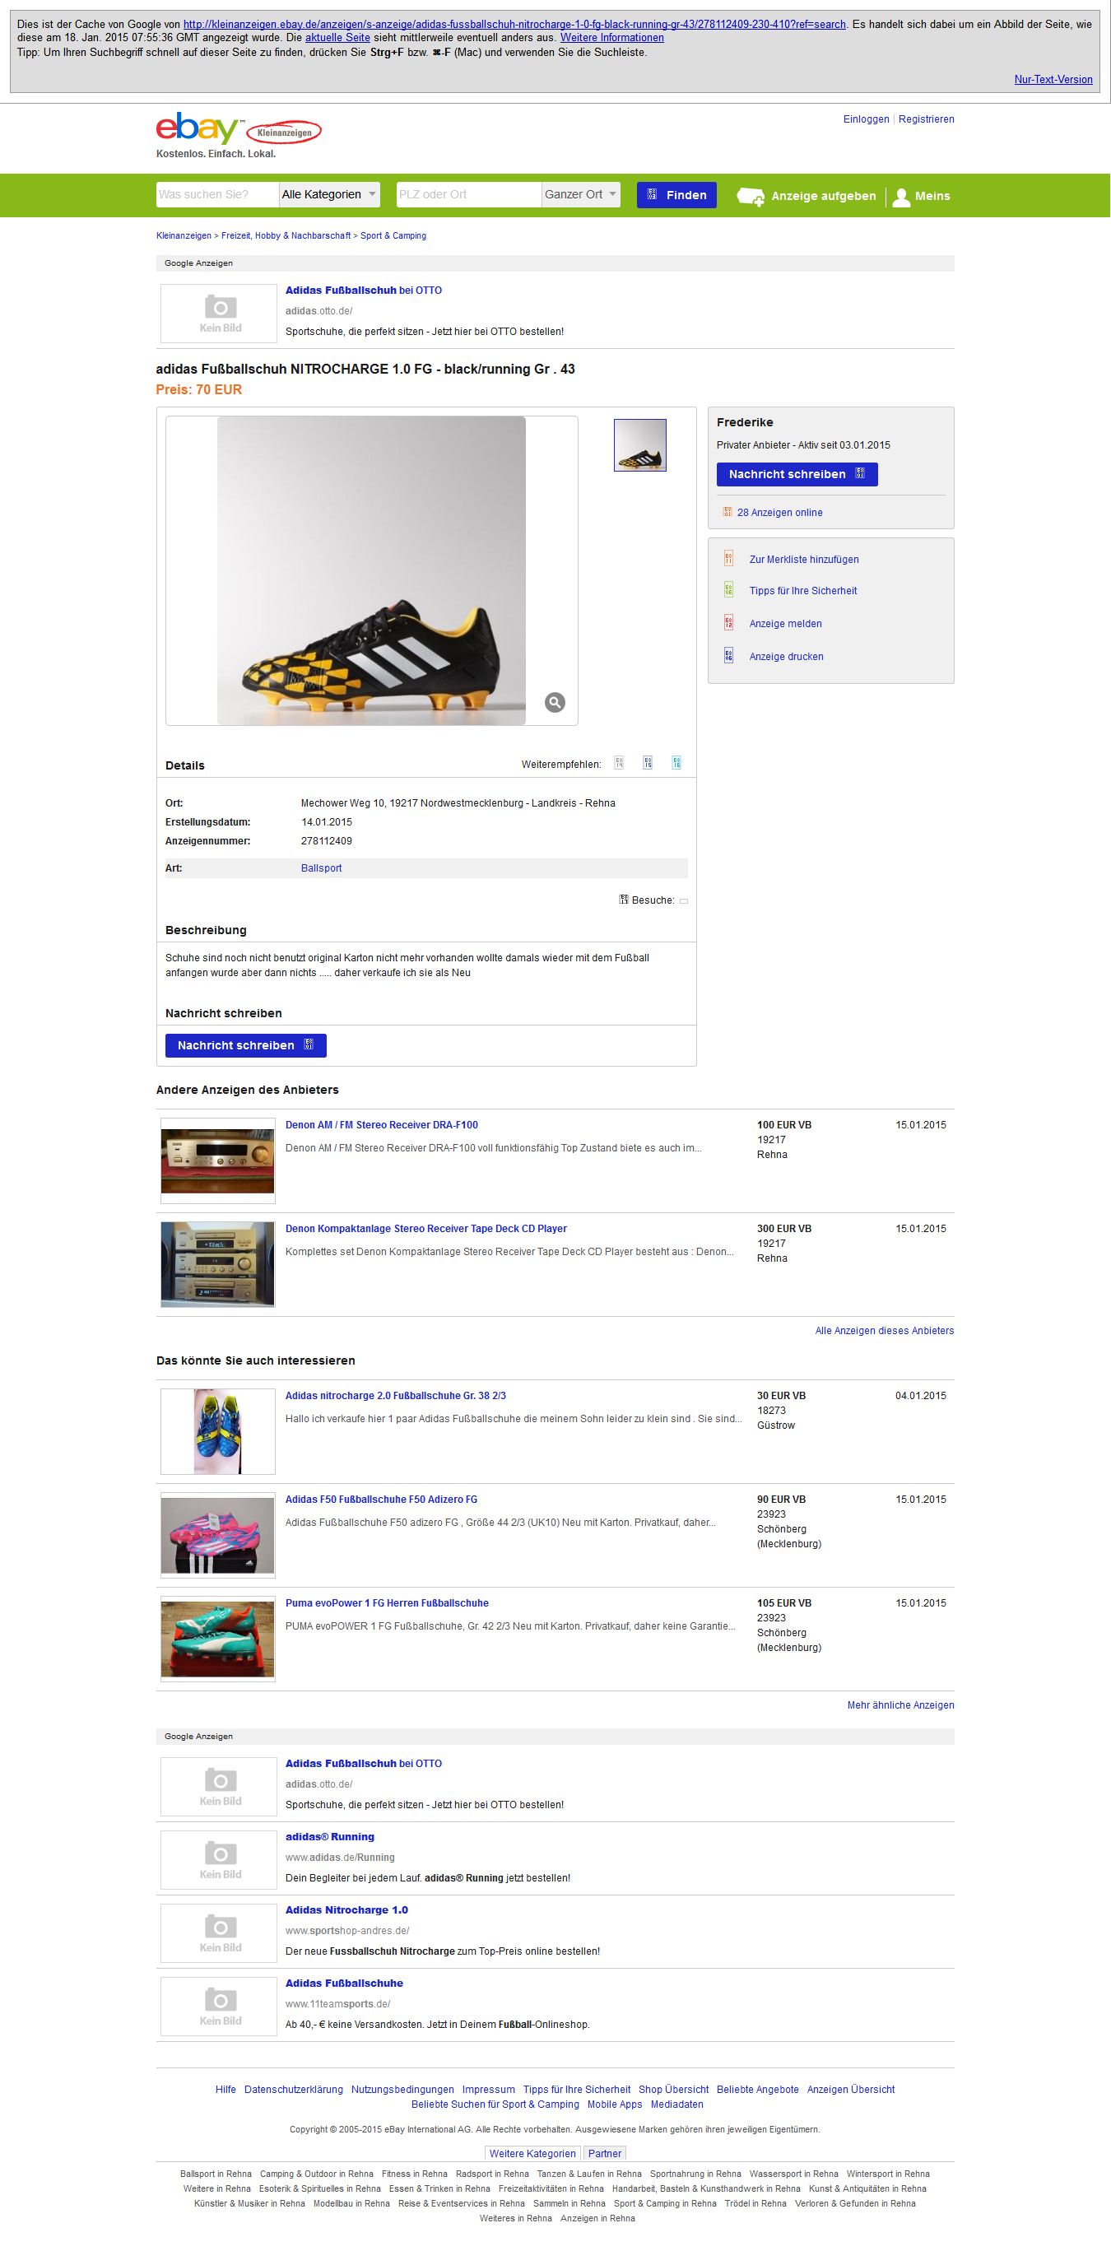Click third share icon beside Weiterempfehlen
The height and width of the screenshot is (2251, 1111).
[x=677, y=763]
